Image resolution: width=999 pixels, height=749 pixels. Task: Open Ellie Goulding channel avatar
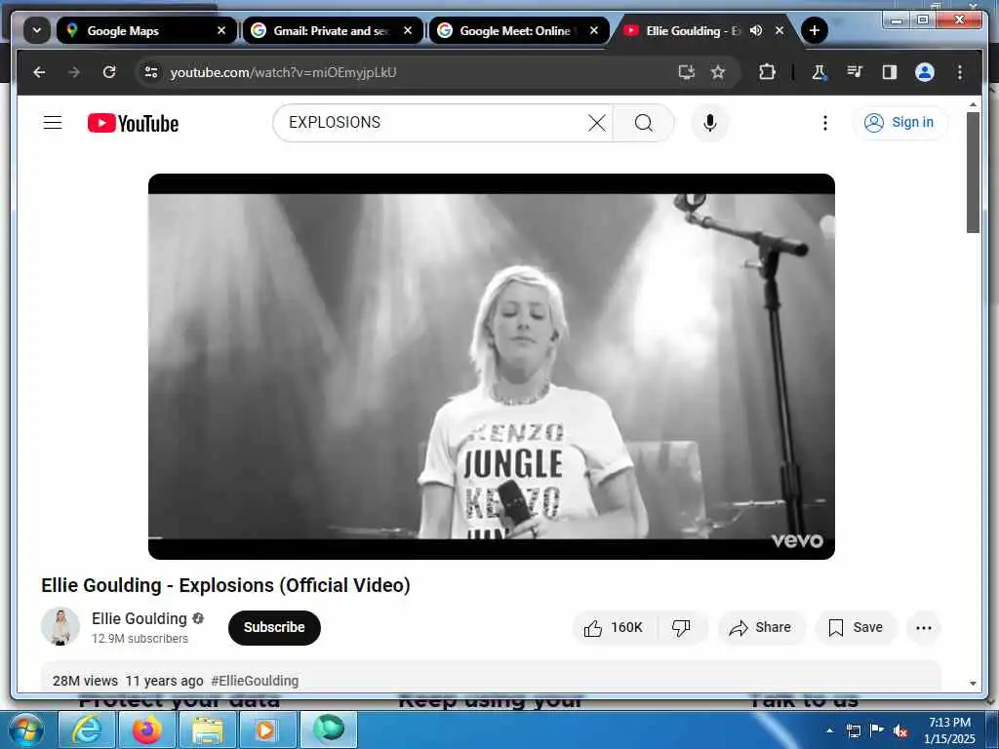[x=60, y=627]
